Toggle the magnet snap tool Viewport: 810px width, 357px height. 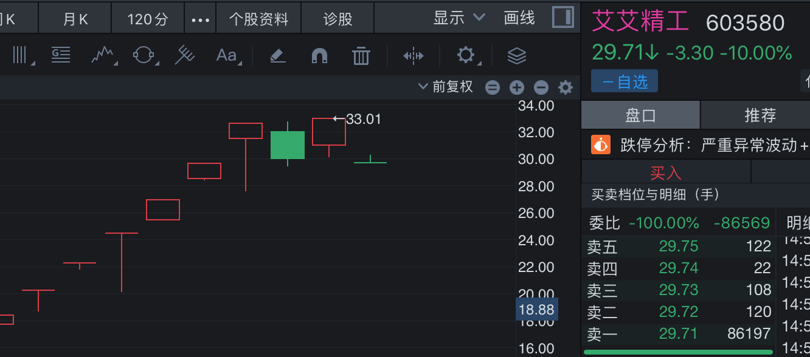point(319,56)
